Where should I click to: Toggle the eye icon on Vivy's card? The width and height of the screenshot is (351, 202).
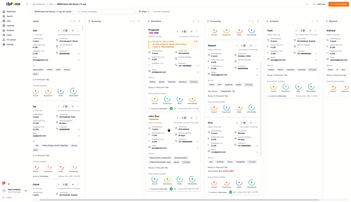pyautogui.click(x=251, y=123)
